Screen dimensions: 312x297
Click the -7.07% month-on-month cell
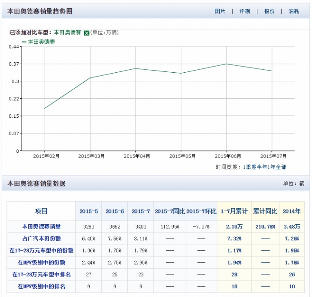[x=201, y=226]
